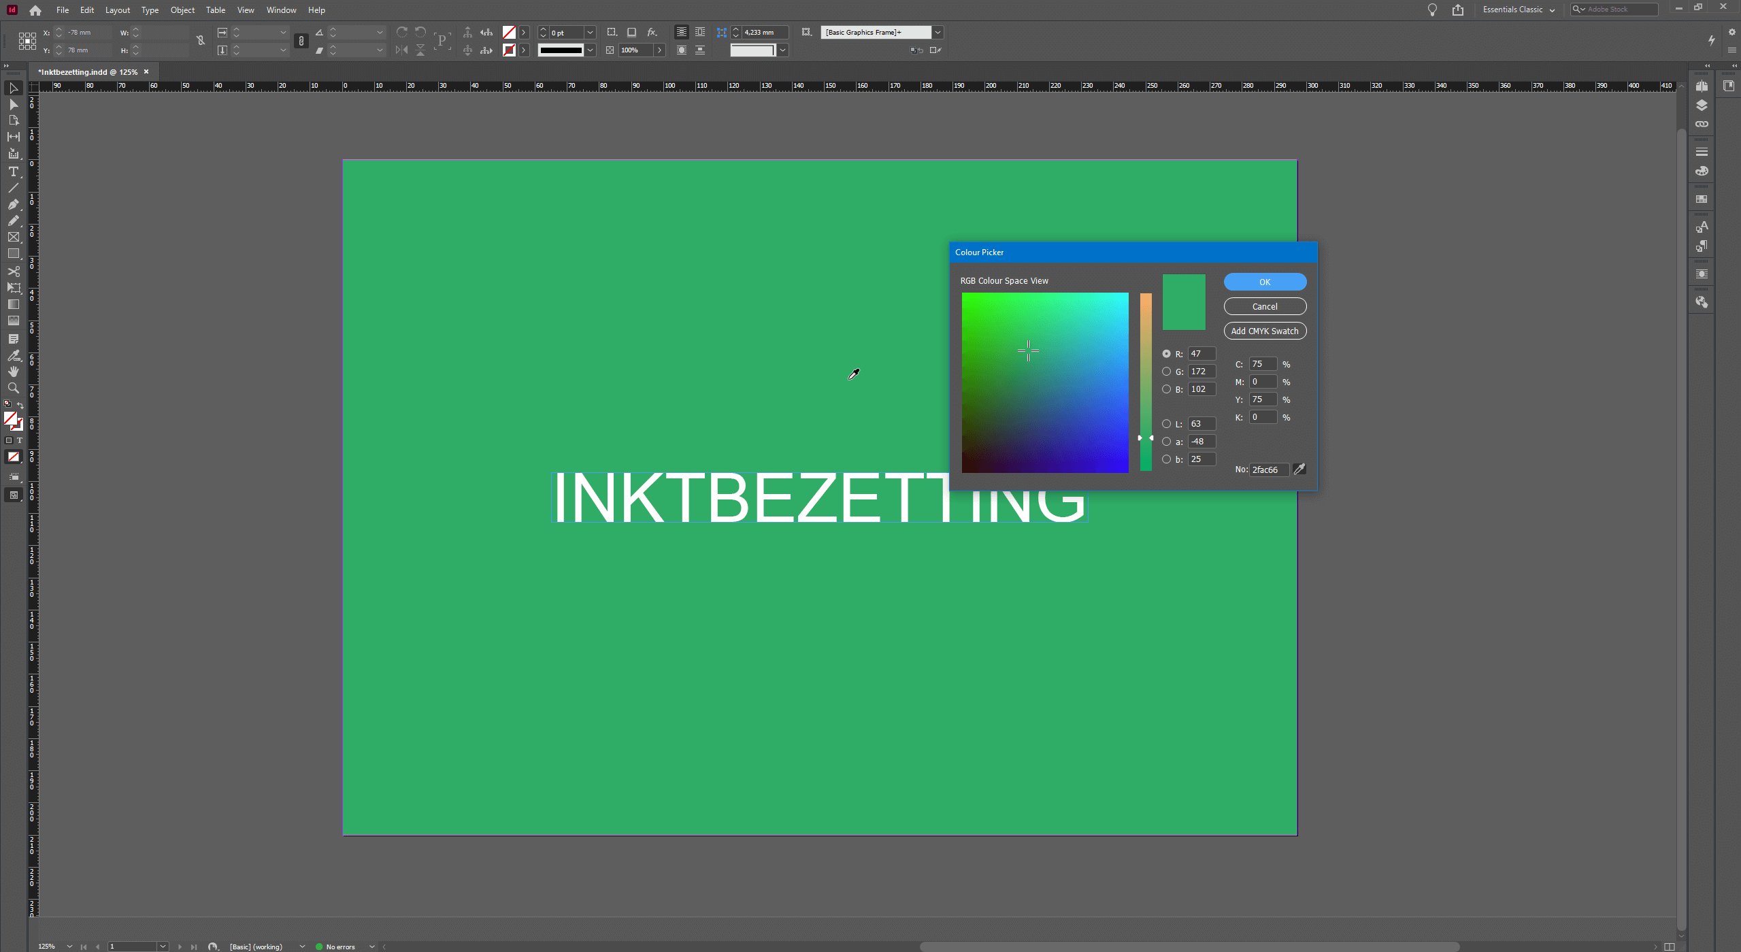Select the L radio button
This screenshot has width=1741, height=952.
(1167, 424)
